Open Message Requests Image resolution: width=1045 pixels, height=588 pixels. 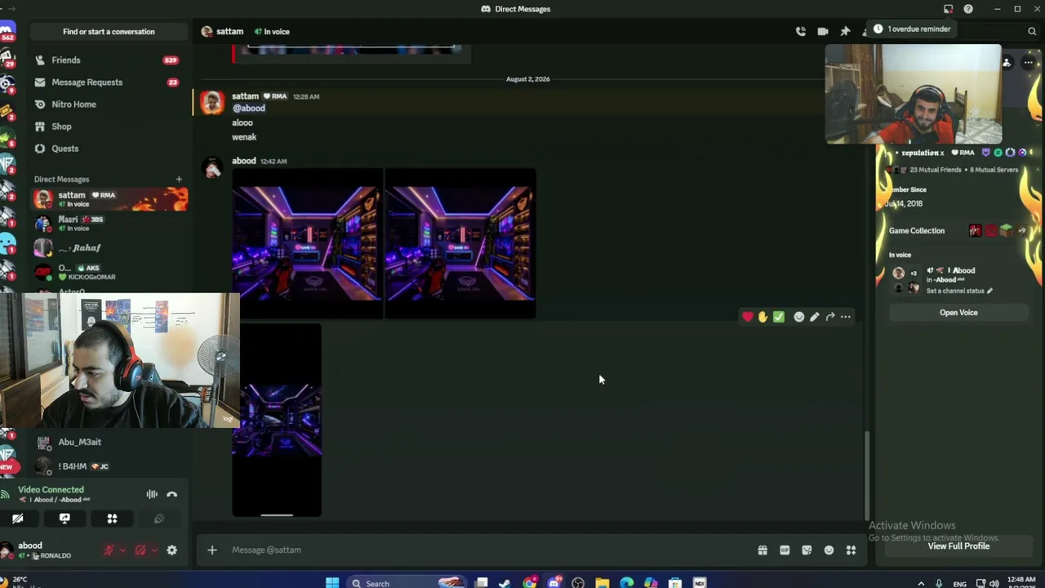(x=109, y=82)
